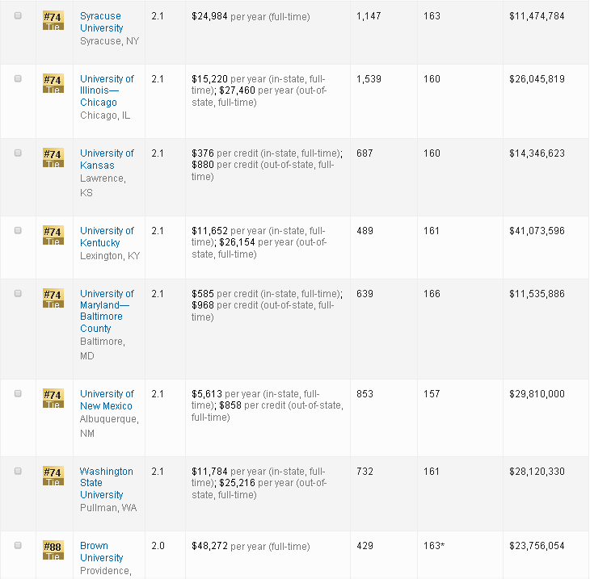
Task: Click University of Kansas's #74 rank badge
Action: [x=53, y=158]
